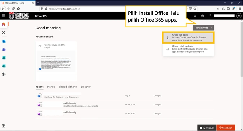
Task: Click the padlock site security icon
Action: [46, 9]
